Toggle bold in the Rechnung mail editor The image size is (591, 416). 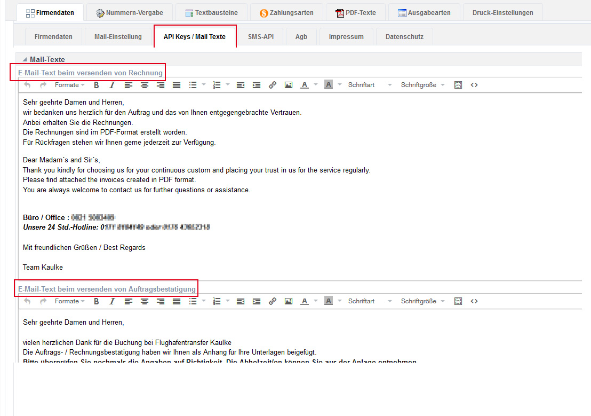click(x=97, y=85)
